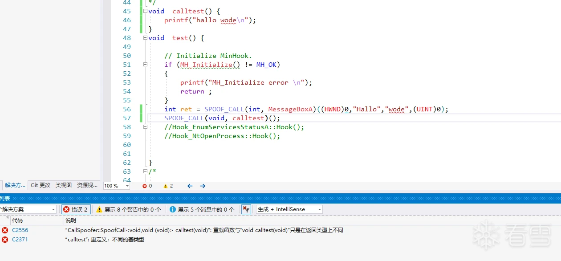Toggle the 8 warnings filter button
This screenshot has width=561, height=261.
pyautogui.click(x=129, y=209)
